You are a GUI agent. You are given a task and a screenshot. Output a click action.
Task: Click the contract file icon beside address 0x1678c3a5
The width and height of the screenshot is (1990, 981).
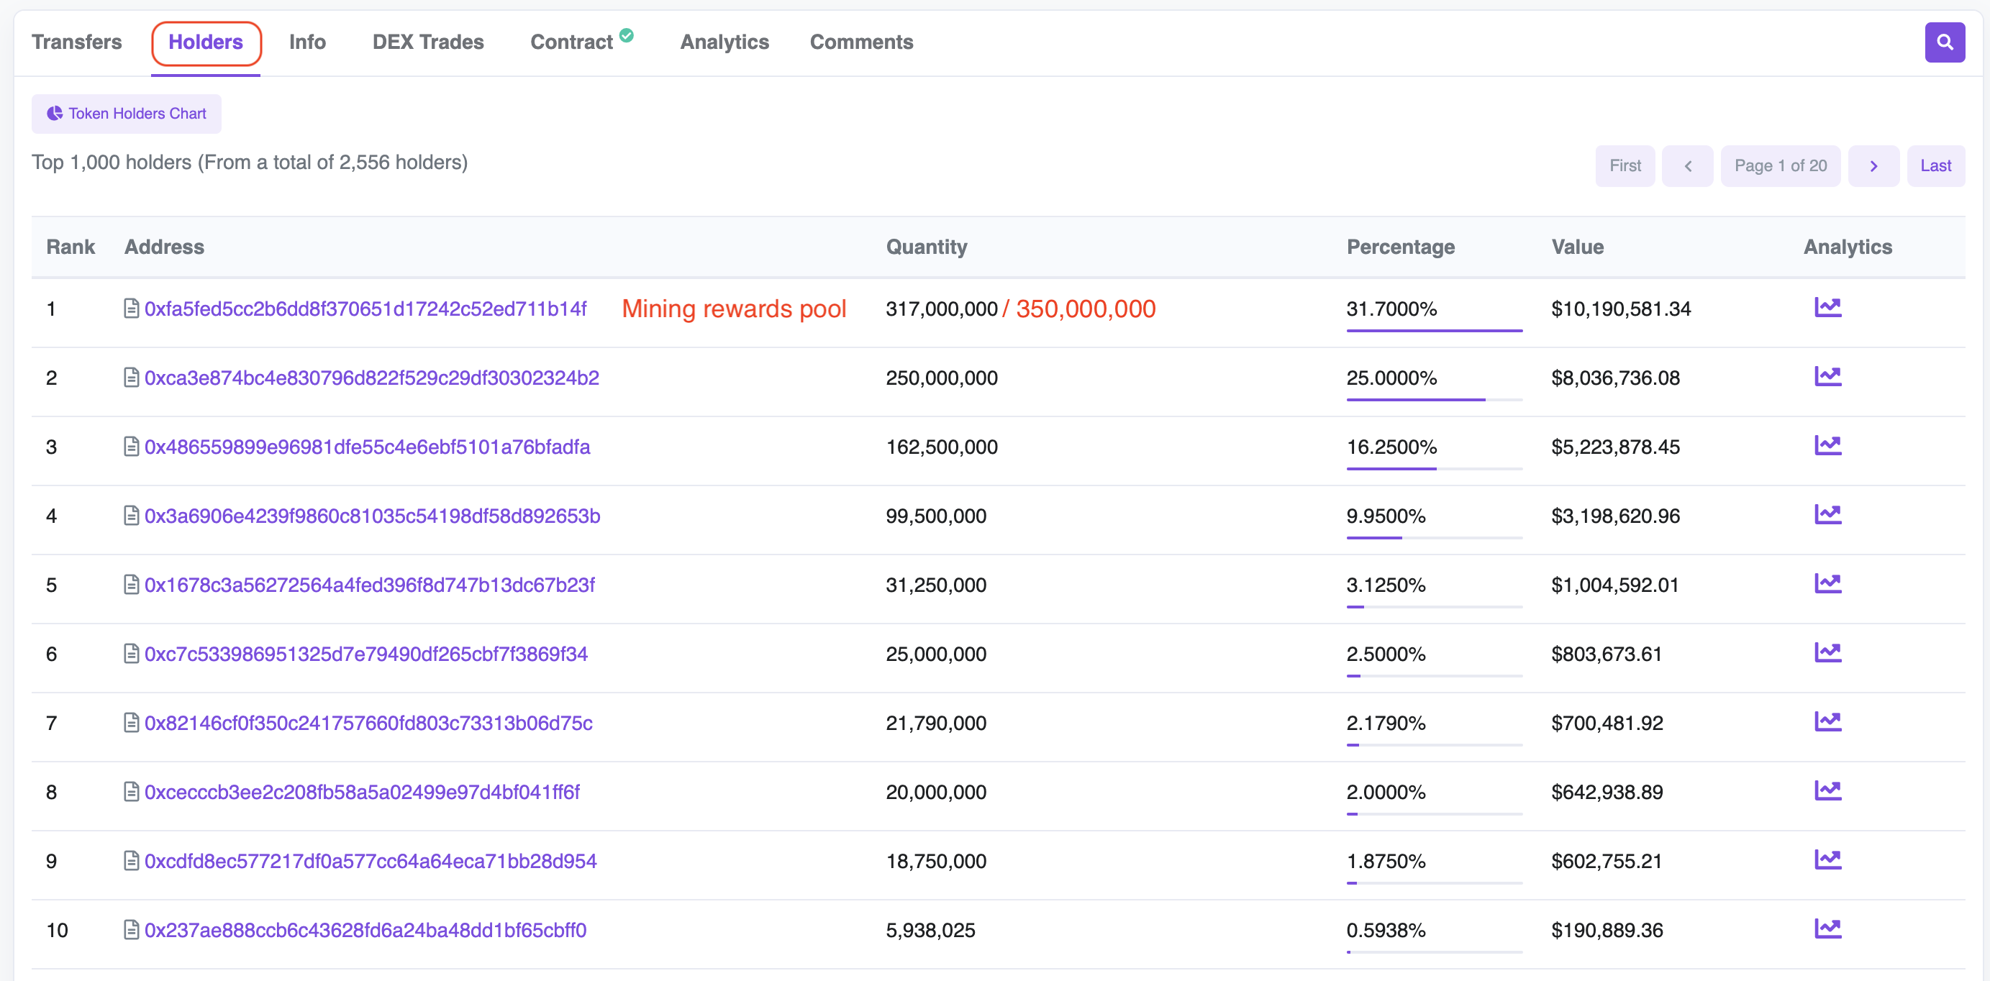(132, 585)
